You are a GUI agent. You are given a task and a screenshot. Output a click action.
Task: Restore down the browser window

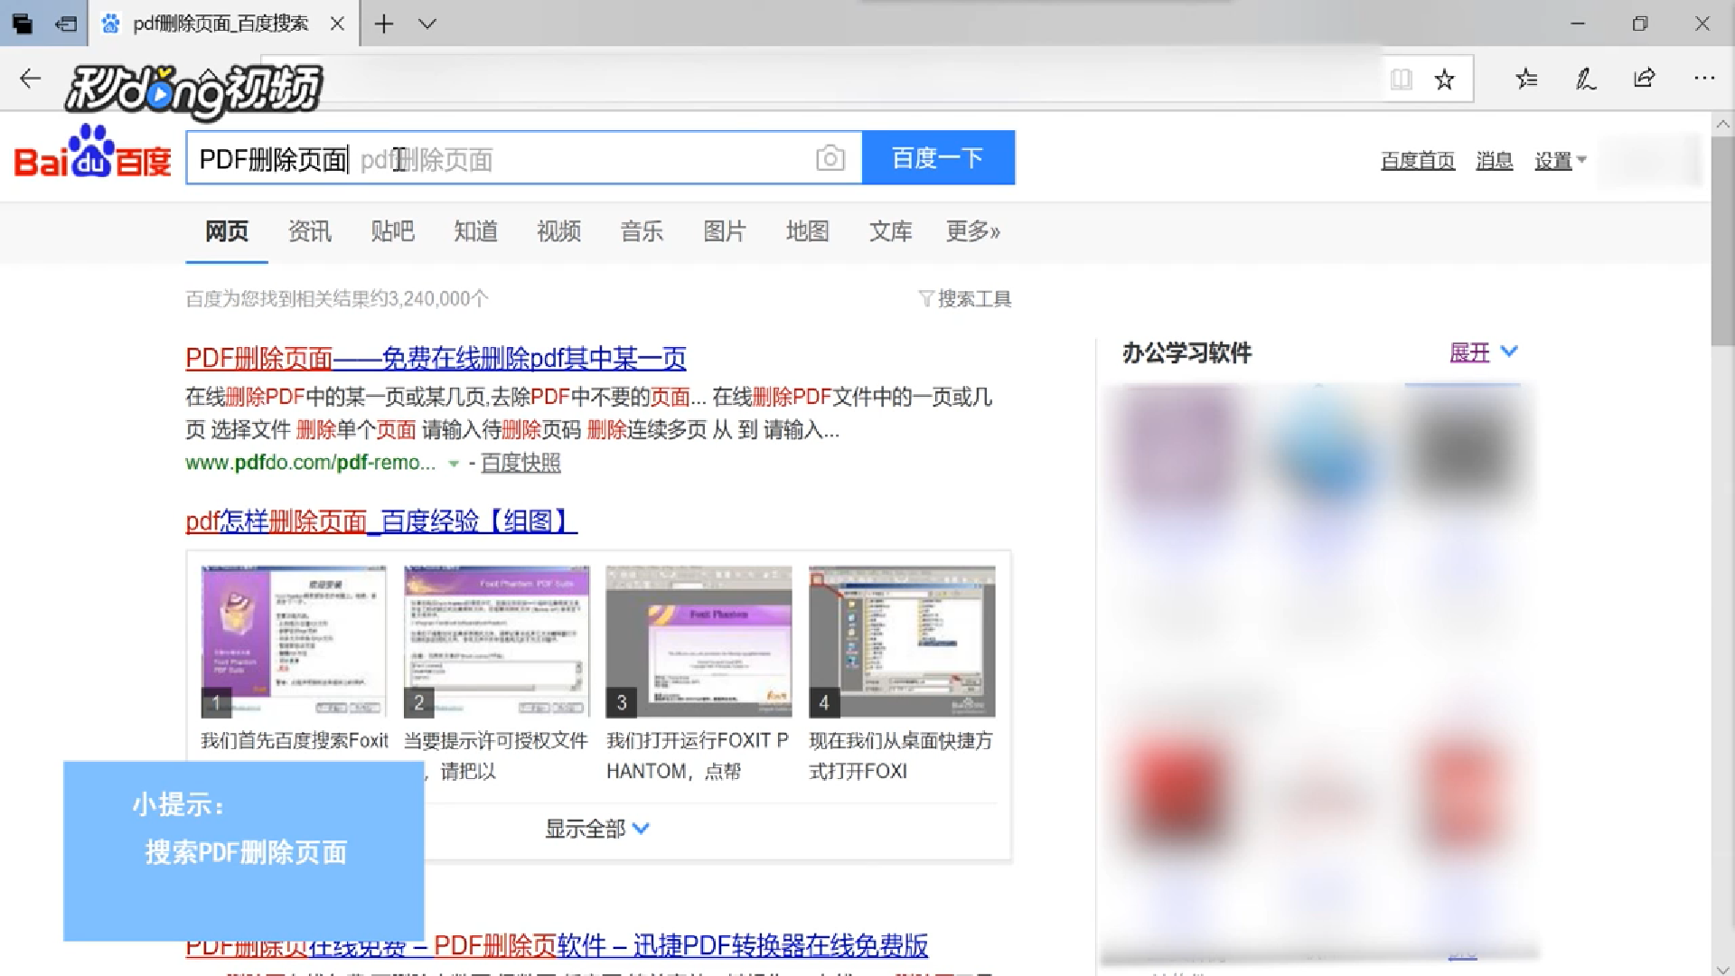(1640, 23)
